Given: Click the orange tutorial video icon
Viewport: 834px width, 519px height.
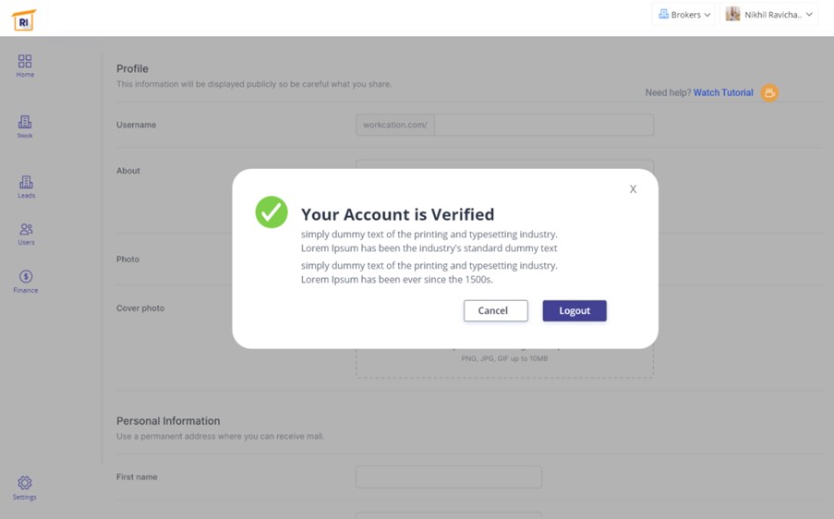Looking at the screenshot, I should click(x=769, y=92).
